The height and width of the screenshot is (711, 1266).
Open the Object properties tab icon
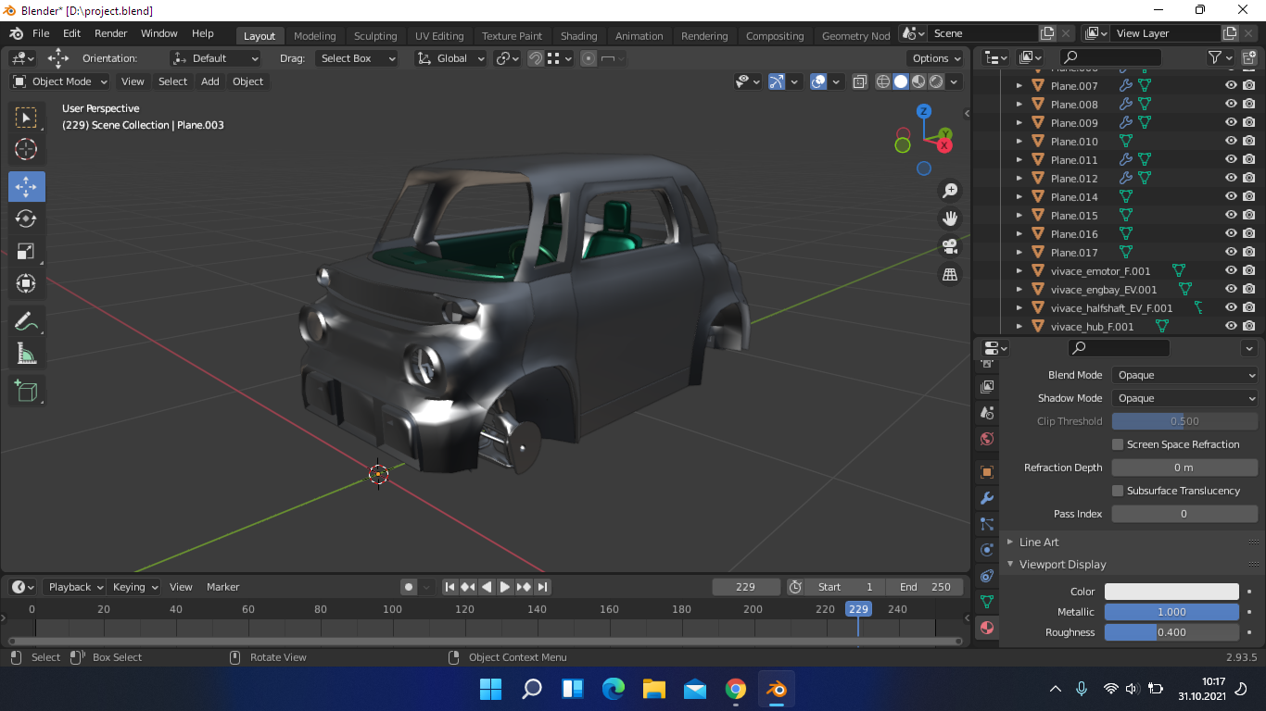click(x=987, y=472)
